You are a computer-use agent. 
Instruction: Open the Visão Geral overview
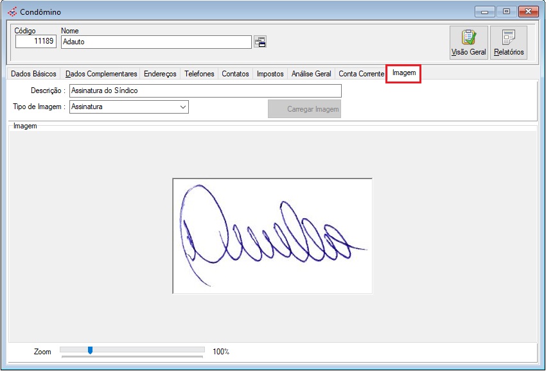(468, 42)
